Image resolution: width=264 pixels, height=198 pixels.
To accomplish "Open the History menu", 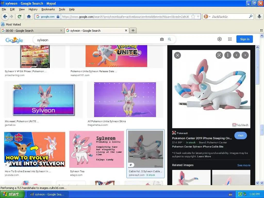I will pyautogui.click(x=33, y=9).
